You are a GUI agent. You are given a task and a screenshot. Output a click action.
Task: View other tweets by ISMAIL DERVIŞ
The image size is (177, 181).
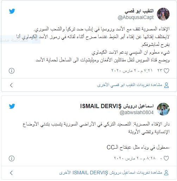[x=110, y=173]
